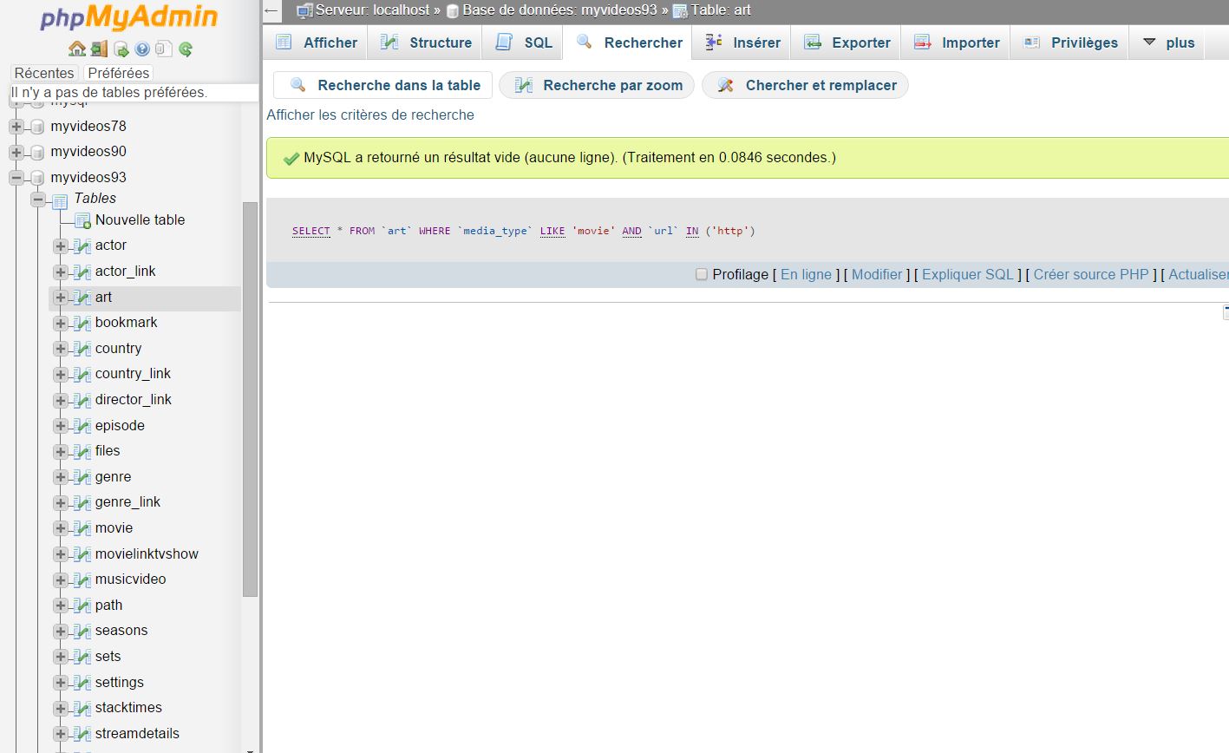Click the Chercher et remplacer button
Viewport: 1229px width, 753px height.
(805, 85)
